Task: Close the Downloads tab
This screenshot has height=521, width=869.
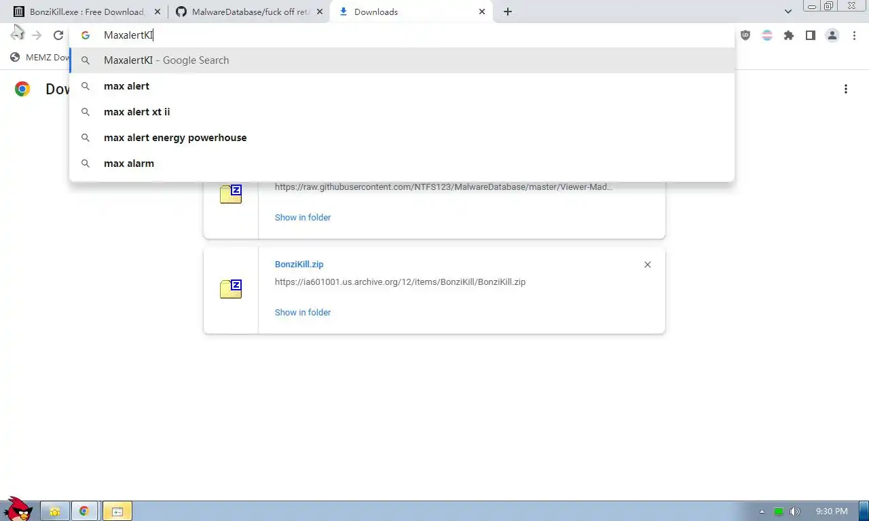Action: pyautogui.click(x=482, y=12)
